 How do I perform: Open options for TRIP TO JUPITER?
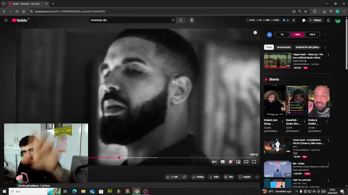click(x=328, y=181)
